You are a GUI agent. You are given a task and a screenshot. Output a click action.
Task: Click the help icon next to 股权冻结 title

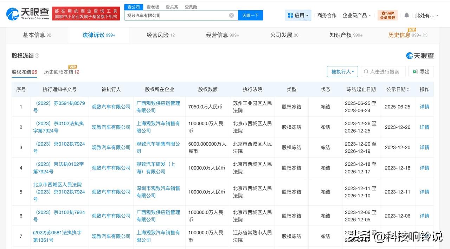pyautogui.click(x=37, y=56)
